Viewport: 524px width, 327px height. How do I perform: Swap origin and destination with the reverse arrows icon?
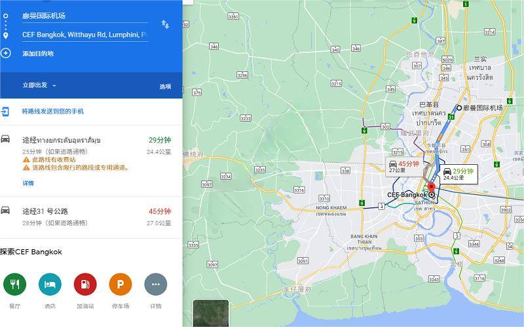[x=166, y=24]
